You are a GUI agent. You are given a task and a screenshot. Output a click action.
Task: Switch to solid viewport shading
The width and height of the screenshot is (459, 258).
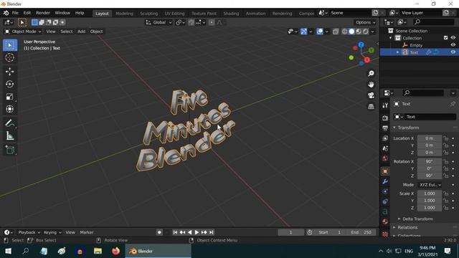coord(351,32)
